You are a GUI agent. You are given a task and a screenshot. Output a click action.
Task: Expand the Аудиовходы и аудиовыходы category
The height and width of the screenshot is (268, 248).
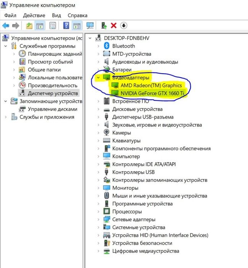[98, 62]
